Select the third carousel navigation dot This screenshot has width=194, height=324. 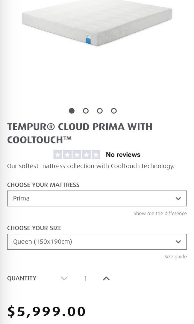coord(100,111)
